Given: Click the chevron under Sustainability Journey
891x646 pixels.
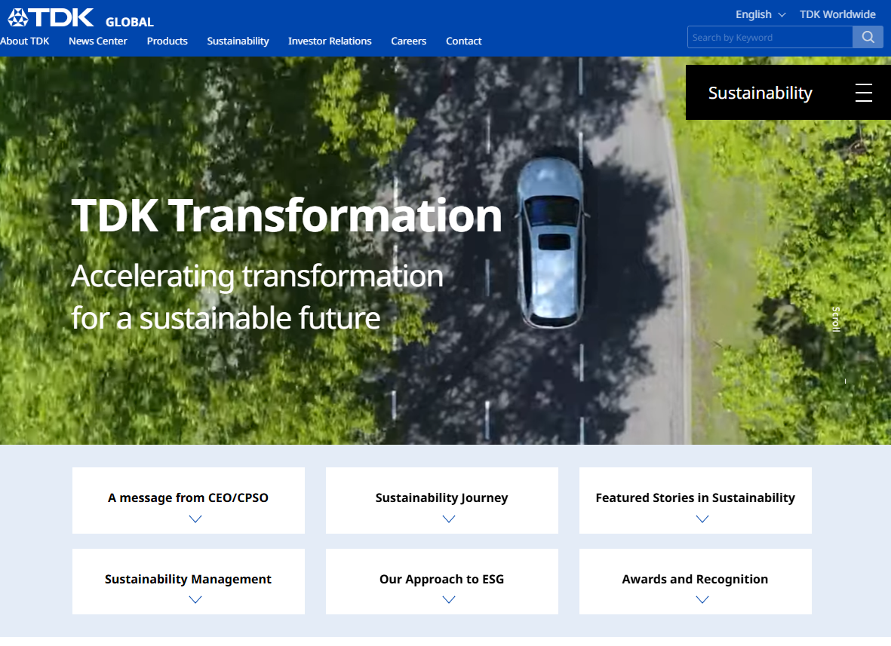Looking at the screenshot, I should tap(449, 519).
